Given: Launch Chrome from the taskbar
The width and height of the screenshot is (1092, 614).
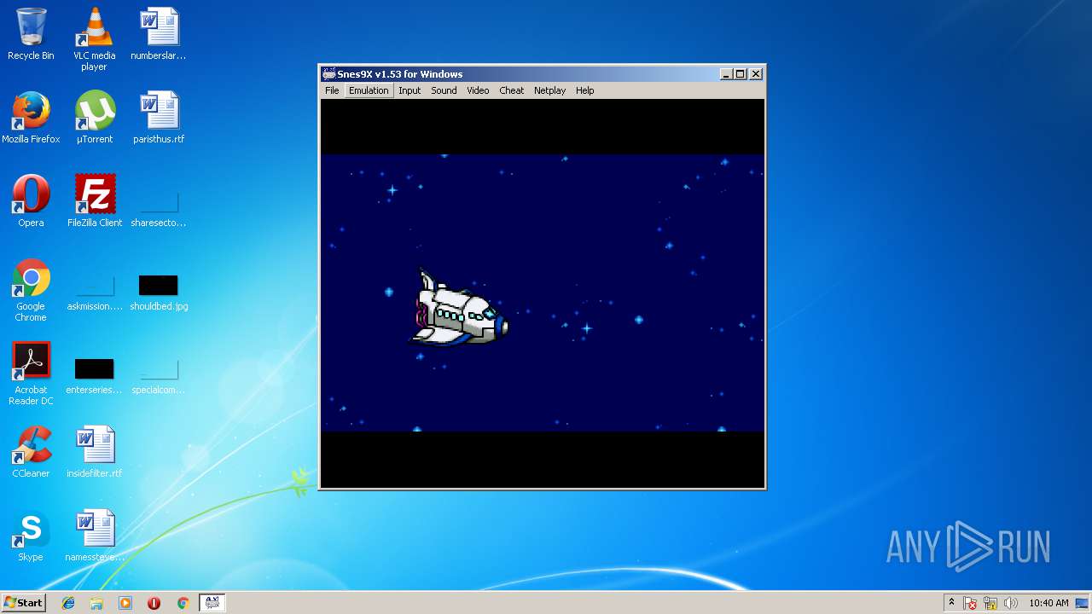Looking at the screenshot, I should click(183, 603).
